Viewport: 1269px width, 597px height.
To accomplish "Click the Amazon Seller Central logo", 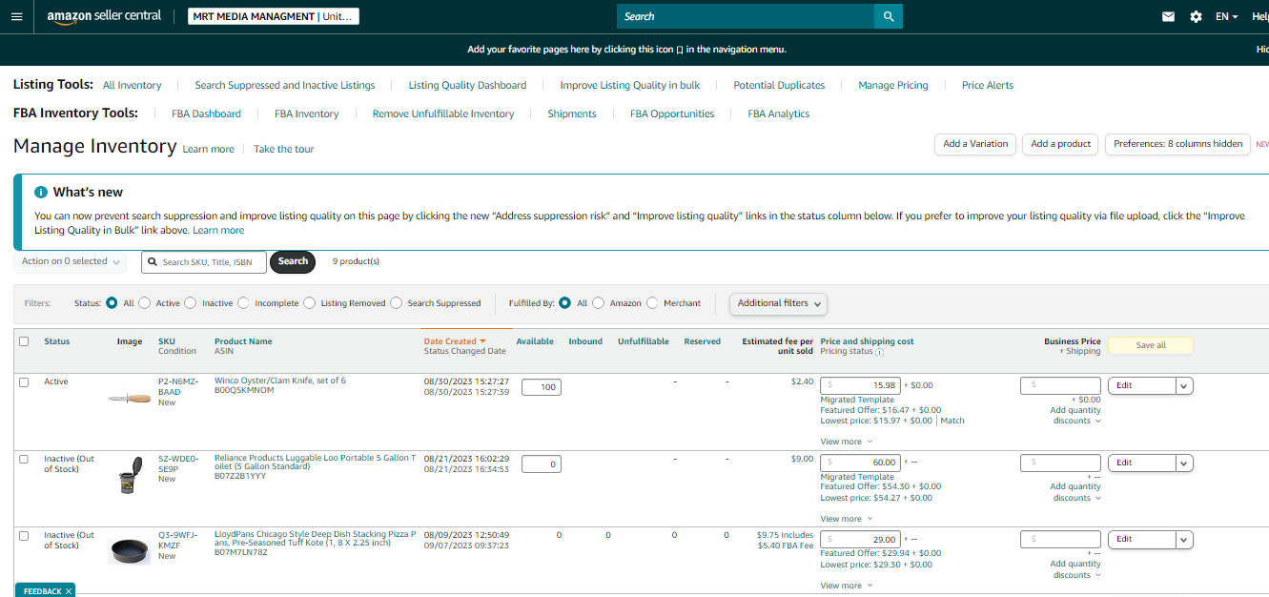I will pyautogui.click(x=104, y=17).
